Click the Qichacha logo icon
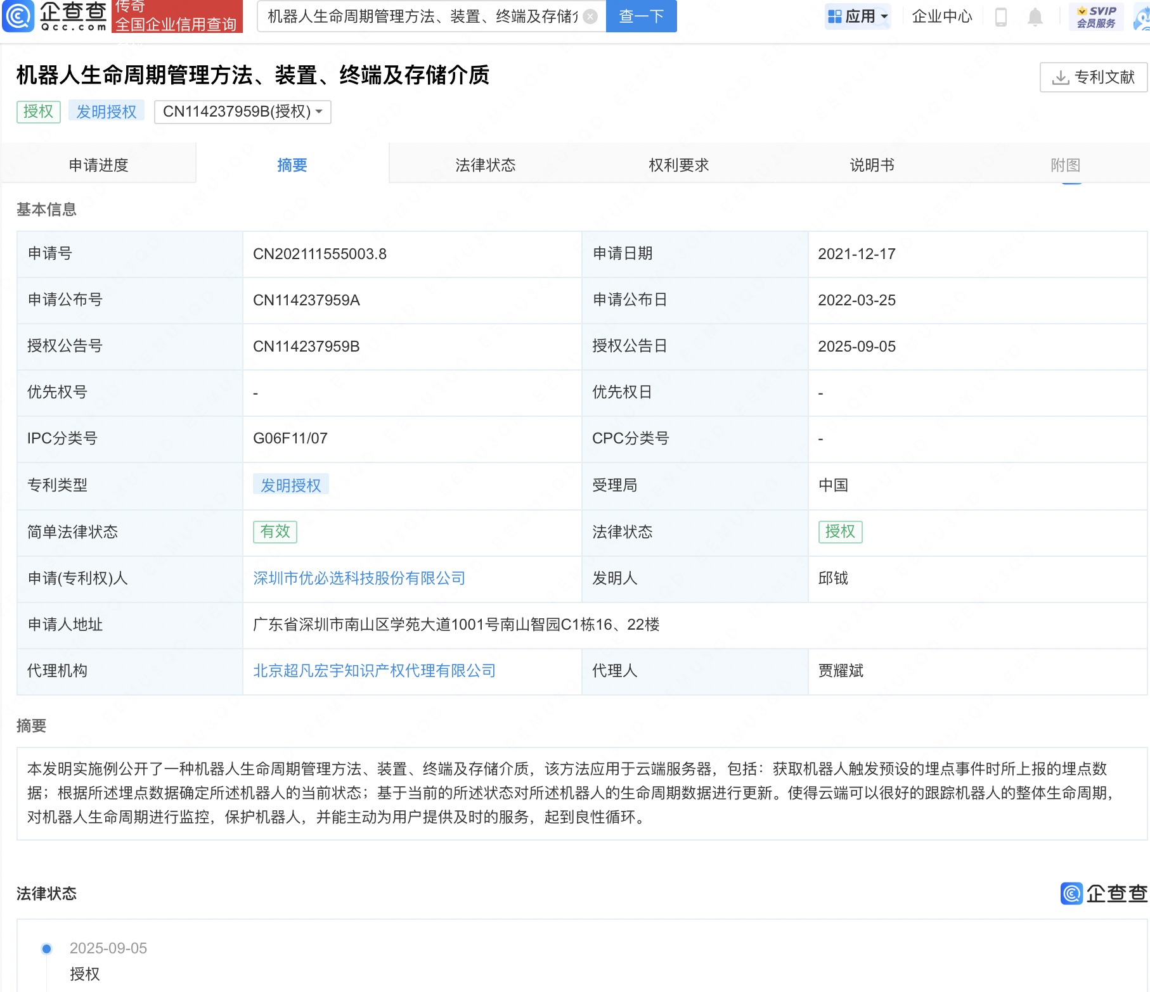 pos(19,16)
